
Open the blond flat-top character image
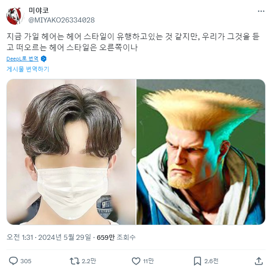[201, 152]
